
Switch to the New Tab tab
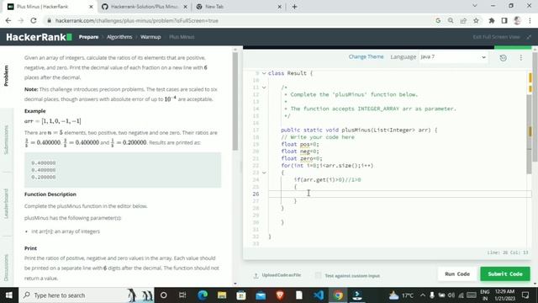[239, 7]
